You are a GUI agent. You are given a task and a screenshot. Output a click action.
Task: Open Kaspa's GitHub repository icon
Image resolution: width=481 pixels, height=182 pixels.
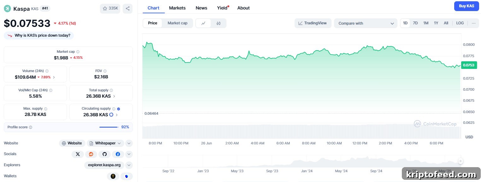[104, 154]
